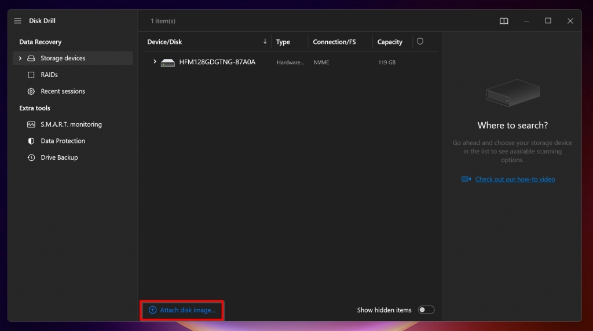Close the Disk Drill window
This screenshot has height=331, width=593.
click(570, 21)
